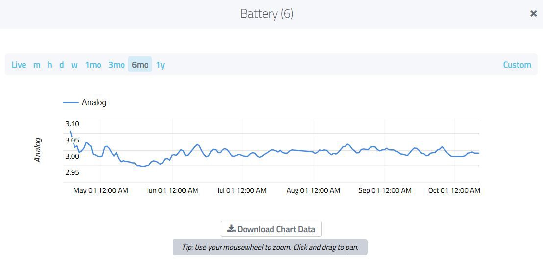Switch chart to 1mo range
This screenshot has width=543, height=260.
[x=93, y=65]
